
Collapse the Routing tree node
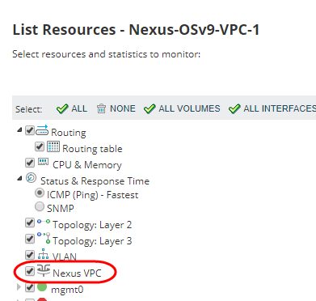click(19, 130)
